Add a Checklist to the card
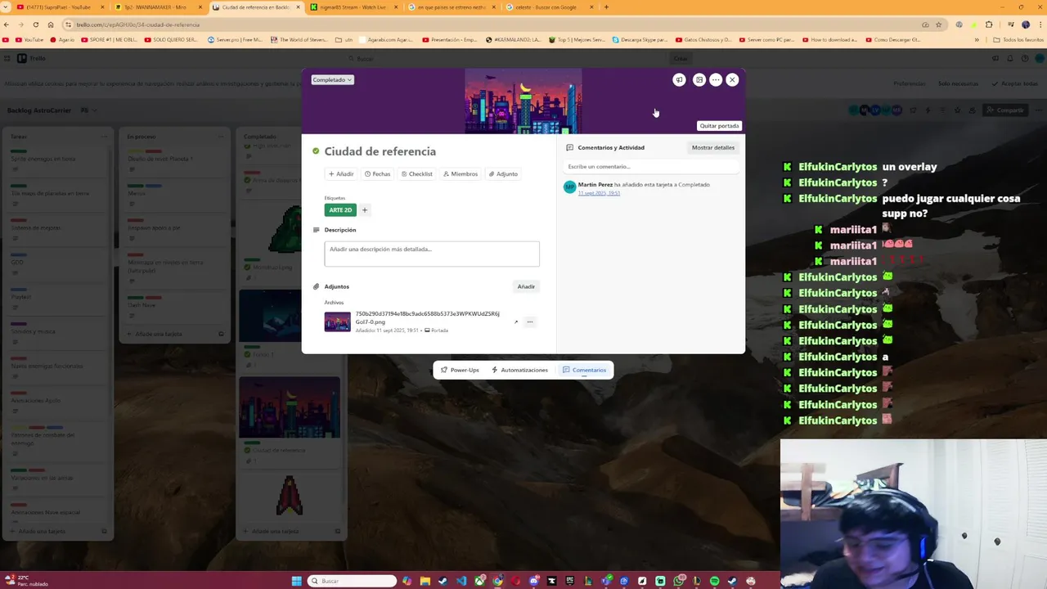Viewport: 1047px width, 589px height. [417, 173]
